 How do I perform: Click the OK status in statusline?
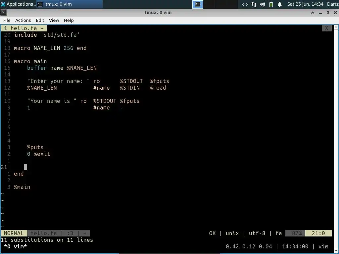coord(212,233)
